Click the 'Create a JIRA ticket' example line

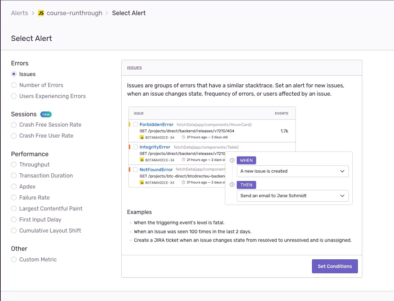click(243, 240)
